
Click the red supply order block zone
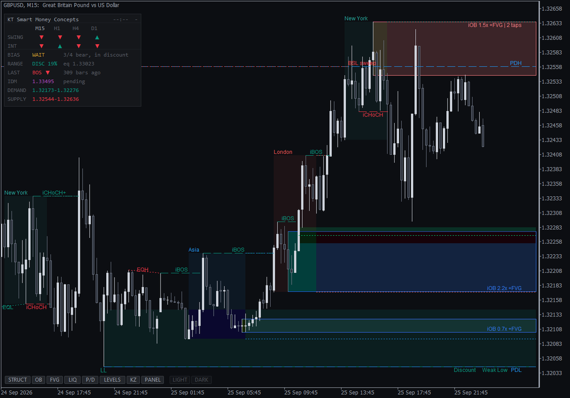point(454,48)
